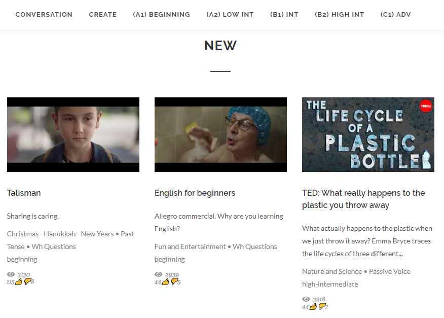The width and height of the screenshot is (444, 318).
Task: Click the eye icon beside 3218 views
Action: click(306, 299)
